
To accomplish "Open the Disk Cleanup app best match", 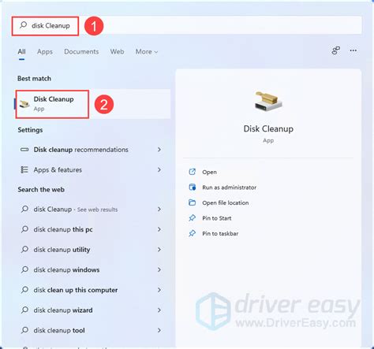I will pyautogui.click(x=92, y=104).
